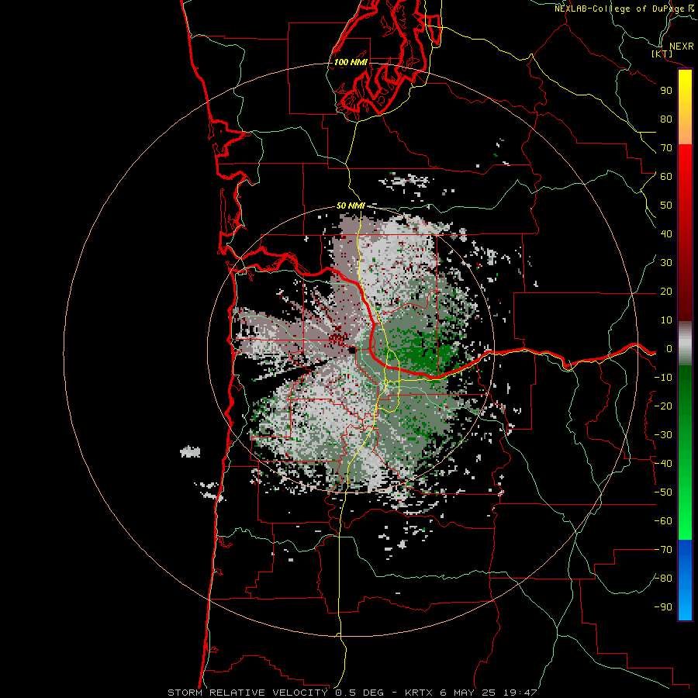Select the gray zero-velocity segment of the color bar
The image size is (698, 698).
point(685,344)
